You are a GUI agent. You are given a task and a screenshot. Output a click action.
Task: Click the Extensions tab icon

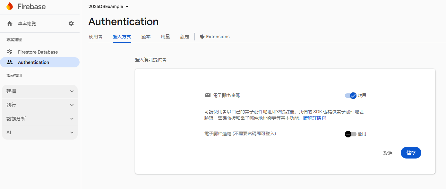[202, 37]
